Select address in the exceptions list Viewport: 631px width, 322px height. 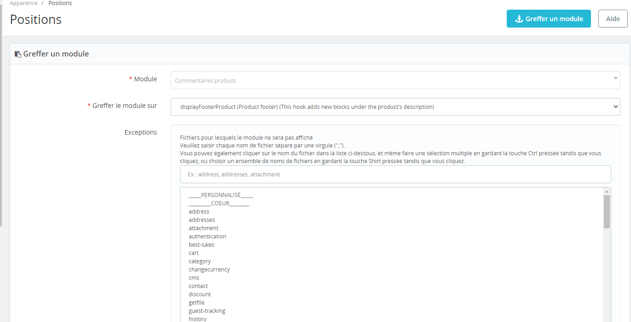(x=199, y=212)
